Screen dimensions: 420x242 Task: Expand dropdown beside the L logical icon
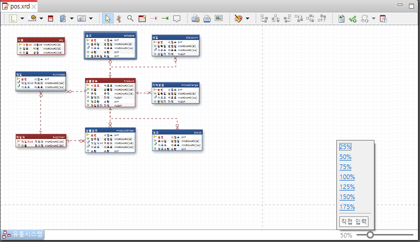(22, 18)
